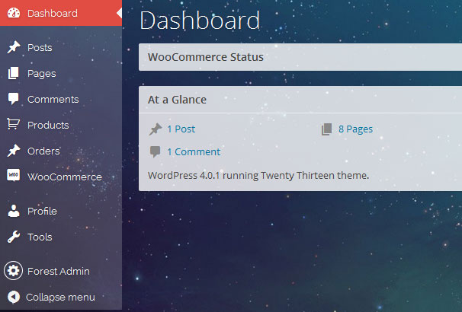
Task: Open the Orders menu entry
Action: tap(43, 151)
